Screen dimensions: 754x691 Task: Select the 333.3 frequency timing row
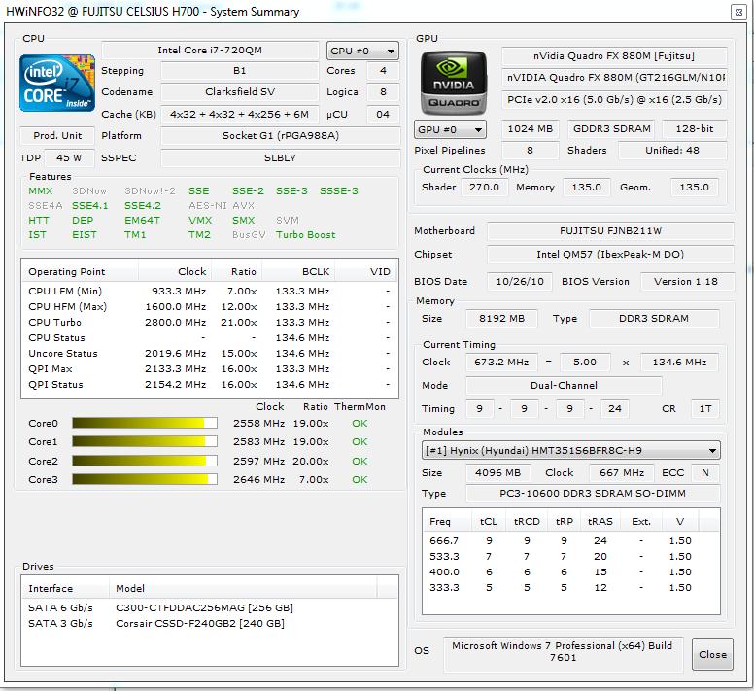pyautogui.click(x=570, y=588)
